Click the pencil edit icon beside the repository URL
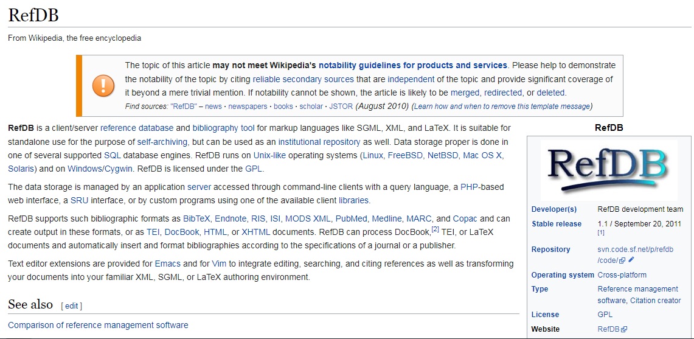Image resolution: width=694 pixels, height=339 pixels. (x=631, y=260)
